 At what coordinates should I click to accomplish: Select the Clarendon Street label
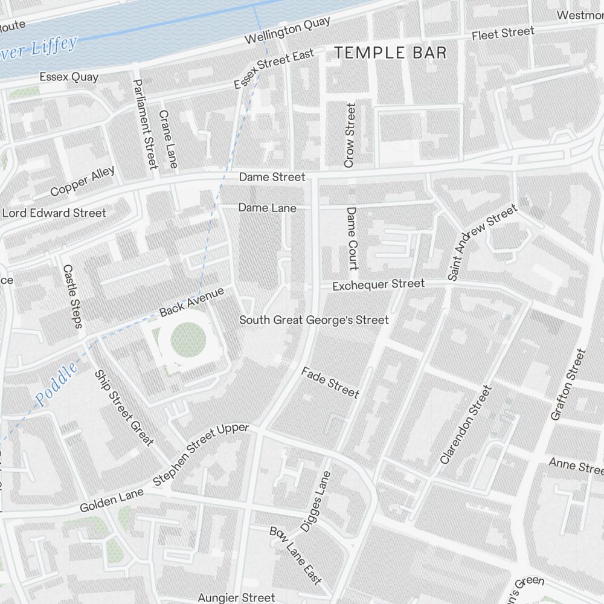pyautogui.click(x=466, y=425)
